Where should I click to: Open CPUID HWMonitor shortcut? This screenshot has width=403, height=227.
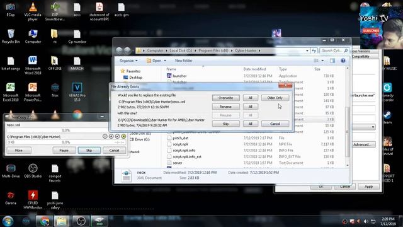pyautogui.click(x=33, y=200)
